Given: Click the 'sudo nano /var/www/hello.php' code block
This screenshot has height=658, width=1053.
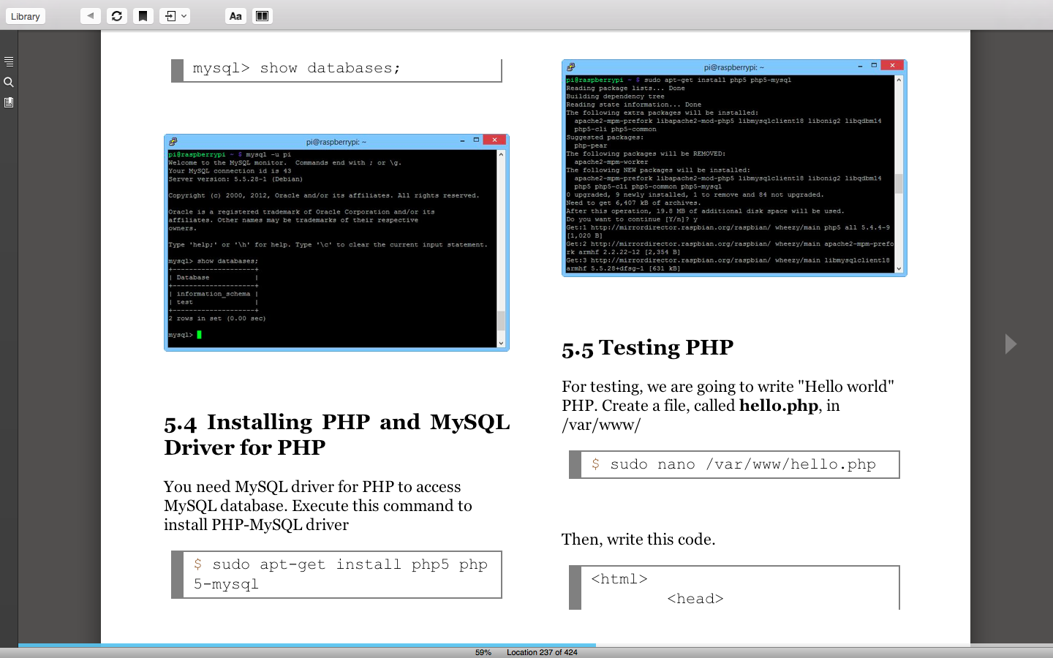Looking at the screenshot, I should click(x=734, y=465).
